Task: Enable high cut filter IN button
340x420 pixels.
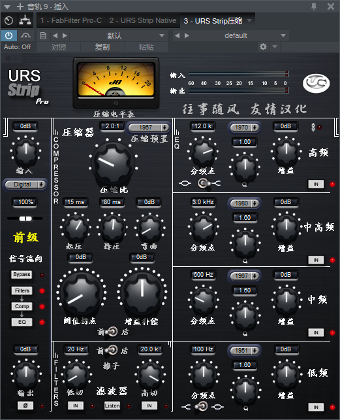Action: (149, 406)
